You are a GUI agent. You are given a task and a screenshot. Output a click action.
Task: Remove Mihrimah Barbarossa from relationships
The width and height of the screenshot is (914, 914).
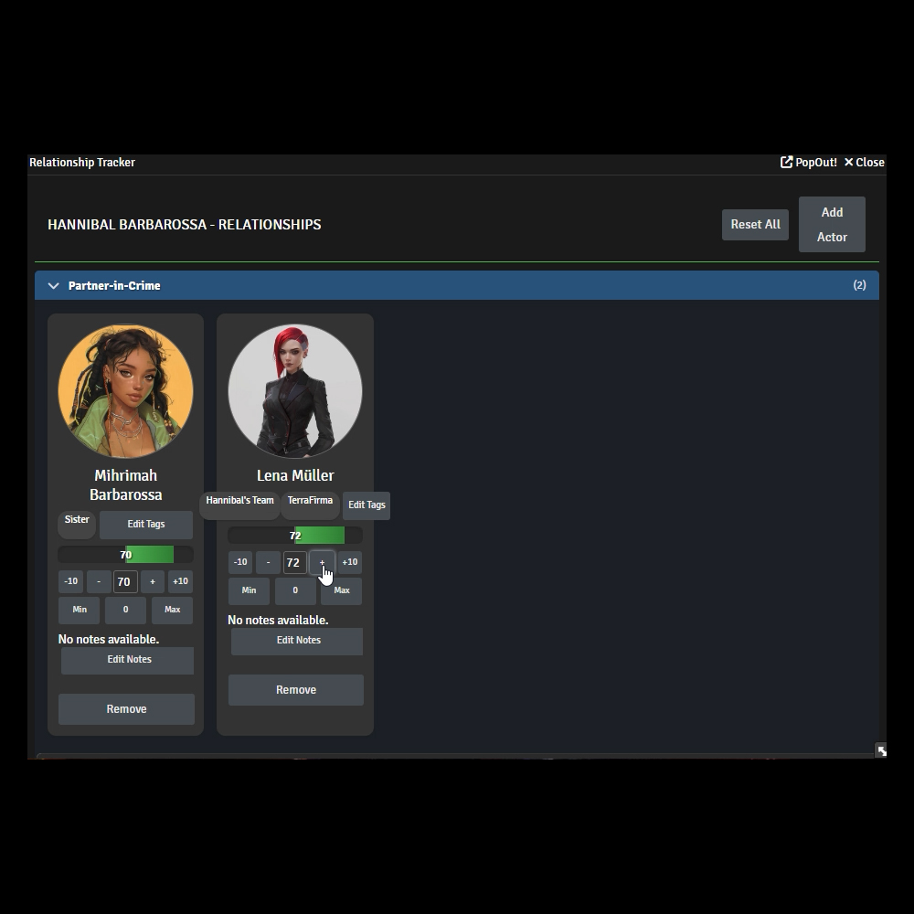click(126, 709)
